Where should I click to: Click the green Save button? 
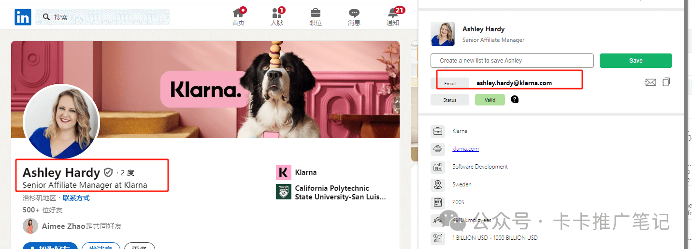[636, 61]
